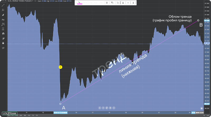211x117 pixels.
Task: Select the YTD time range
Action: 17,115
